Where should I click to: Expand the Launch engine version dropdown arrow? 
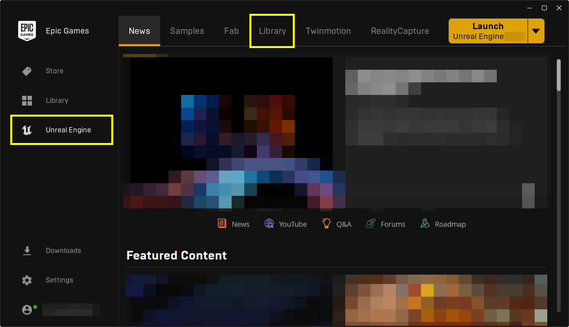(536, 31)
